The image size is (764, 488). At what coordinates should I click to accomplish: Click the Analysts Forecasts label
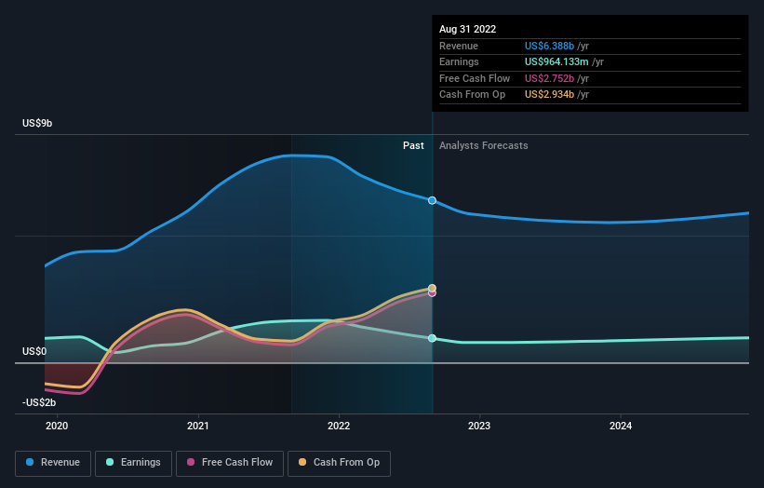483,146
